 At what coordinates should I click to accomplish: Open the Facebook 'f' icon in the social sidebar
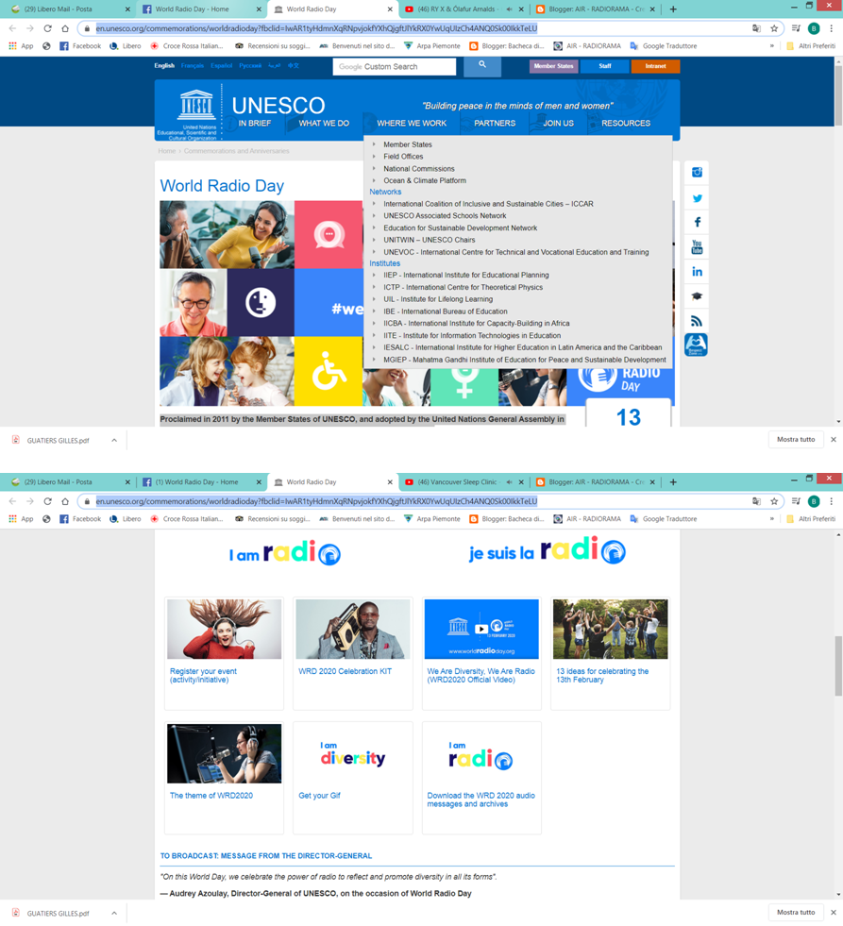tap(697, 222)
